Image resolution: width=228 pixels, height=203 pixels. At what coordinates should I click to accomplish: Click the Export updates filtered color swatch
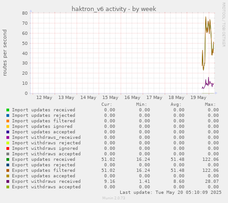pos(8,170)
